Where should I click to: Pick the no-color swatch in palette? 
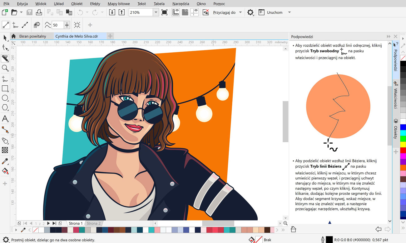pyautogui.click(x=36, y=230)
